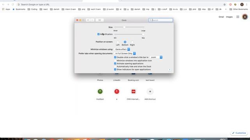
Task: Toggle the Magnification checkbox
Action: (98, 34)
